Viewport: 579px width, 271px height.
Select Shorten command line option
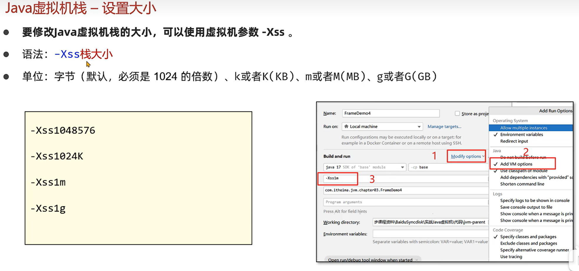(522, 184)
